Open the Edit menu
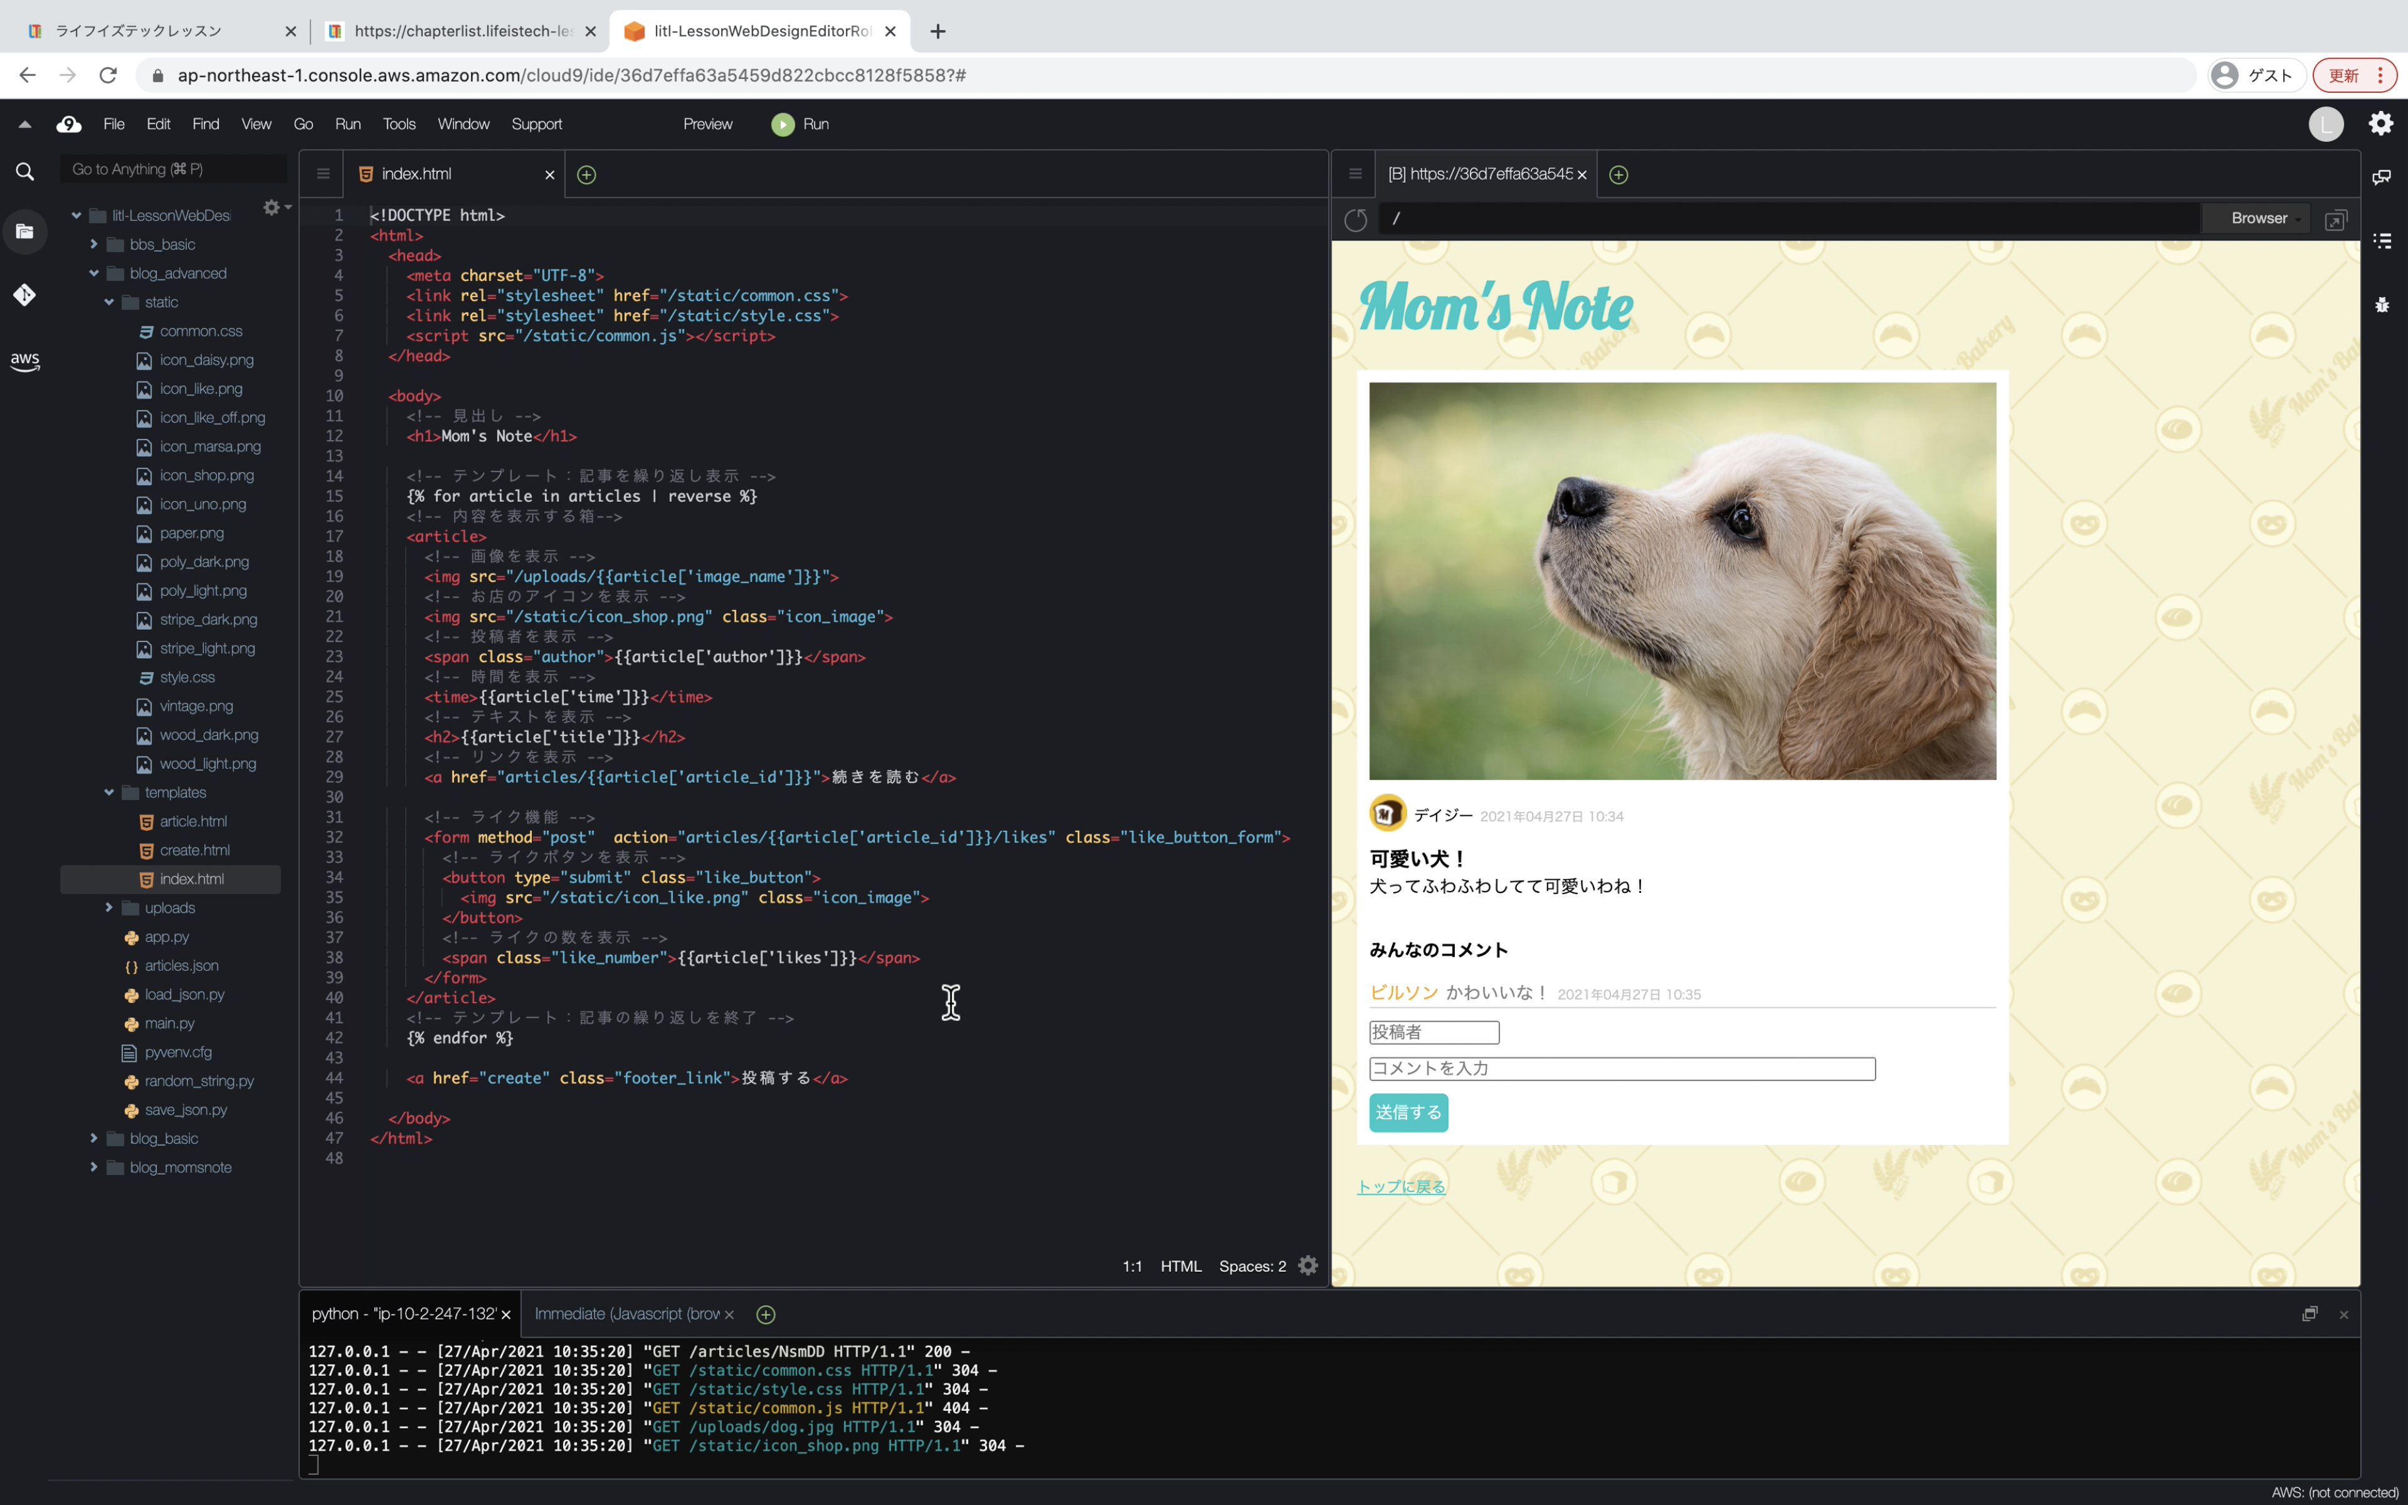 click(x=158, y=124)
